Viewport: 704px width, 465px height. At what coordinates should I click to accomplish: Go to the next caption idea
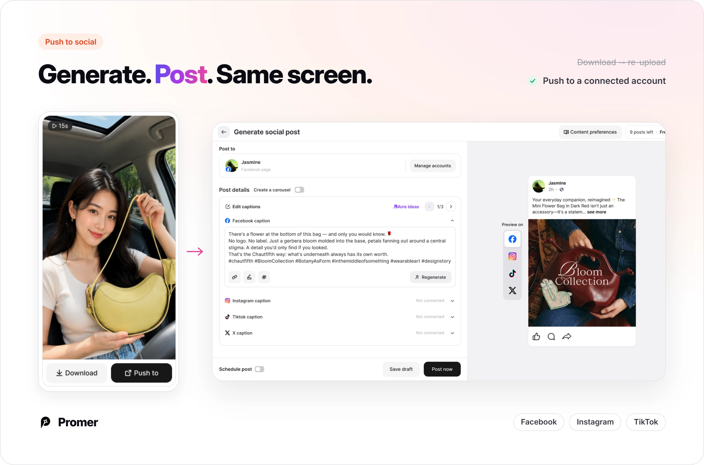click(x=451, y=207)
